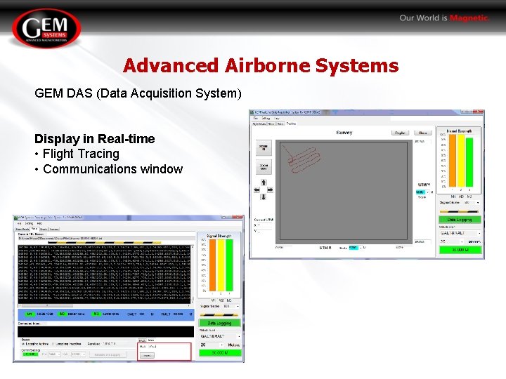Click the green COM status indicator
The height and width of the screenshot is (379, 506).
pos(30,354)
